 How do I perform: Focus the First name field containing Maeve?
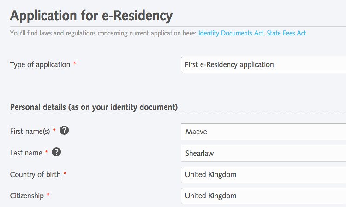tap(263, 132)
